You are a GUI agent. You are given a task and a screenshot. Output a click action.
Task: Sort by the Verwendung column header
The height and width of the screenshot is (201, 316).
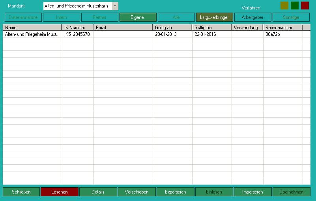(x=247, y=27)
